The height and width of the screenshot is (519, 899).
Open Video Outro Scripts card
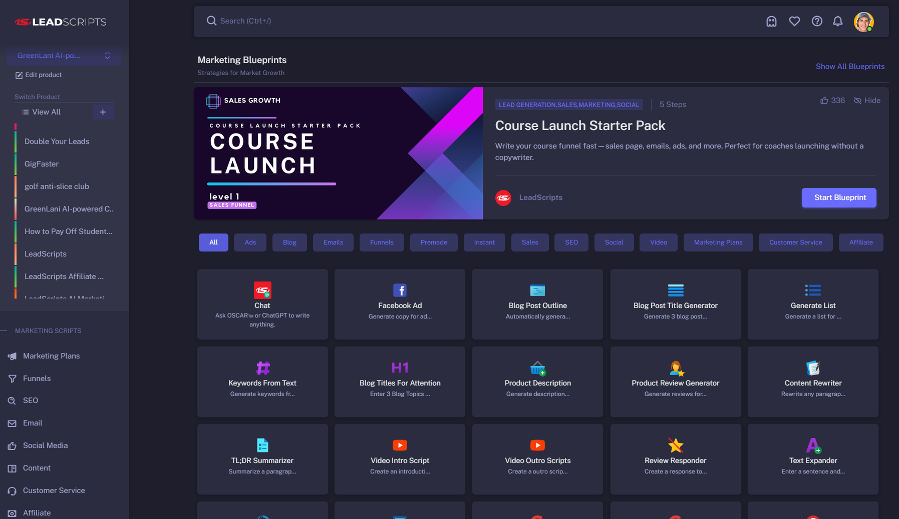pos(537,459)
